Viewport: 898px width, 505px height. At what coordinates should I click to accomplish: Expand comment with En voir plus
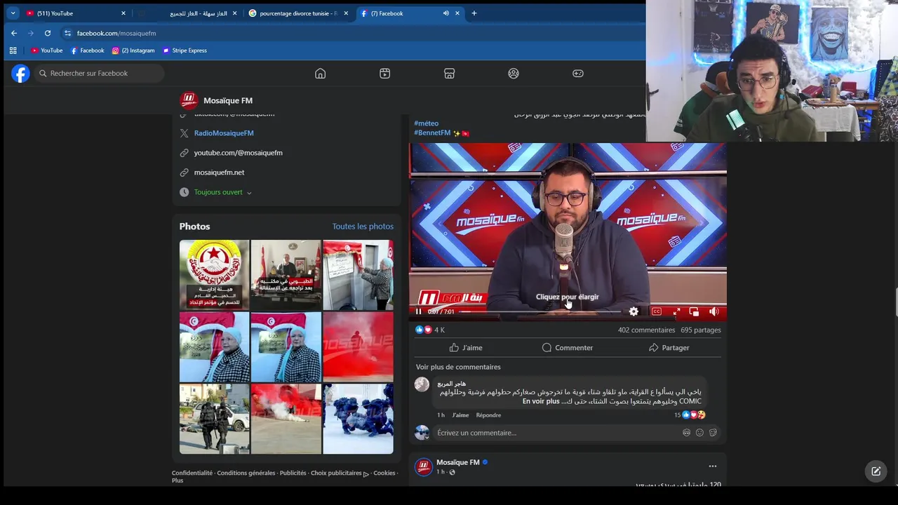pyautogui.click(x=541, y=402)
